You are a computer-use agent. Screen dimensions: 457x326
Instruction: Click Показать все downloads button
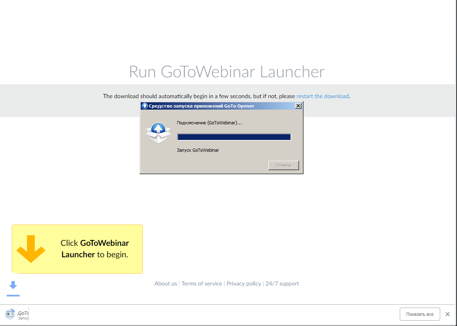point(420,314)
